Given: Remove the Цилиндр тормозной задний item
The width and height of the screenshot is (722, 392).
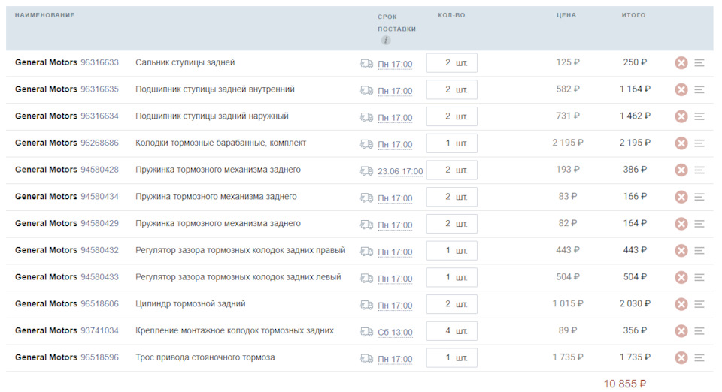Looking at the screenshot, I should pos(681,304).
